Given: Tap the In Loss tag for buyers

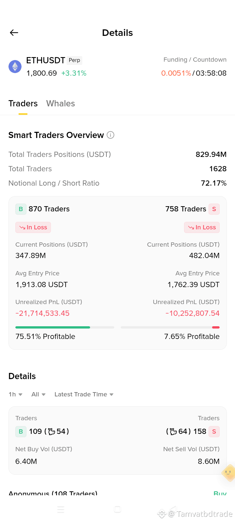Looking at the screenshot, I should [33, 227].
